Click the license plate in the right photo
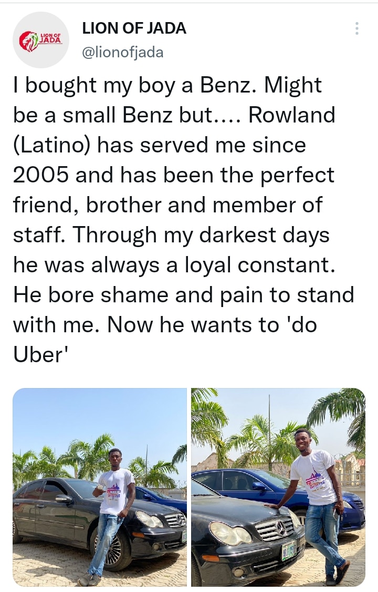 point(289,551)
